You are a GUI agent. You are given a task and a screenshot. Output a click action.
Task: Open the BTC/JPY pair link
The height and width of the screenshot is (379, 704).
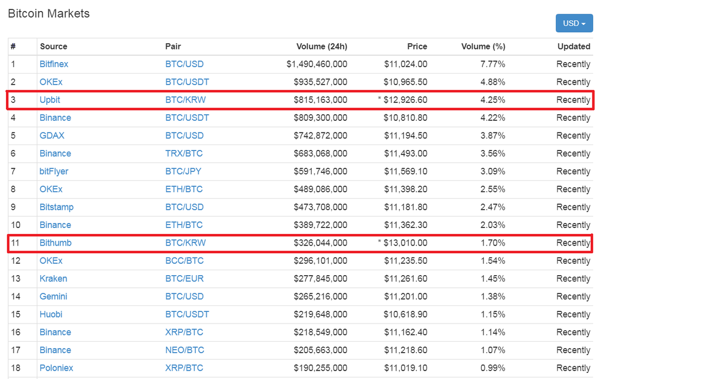tap(183, 171)
